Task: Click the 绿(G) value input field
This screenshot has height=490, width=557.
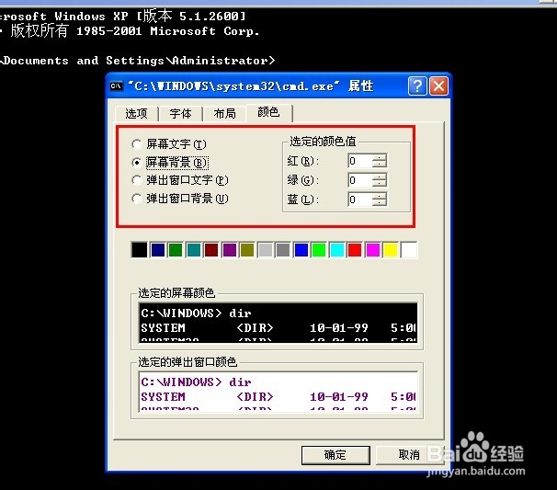Action: click(x=360, y=180)
